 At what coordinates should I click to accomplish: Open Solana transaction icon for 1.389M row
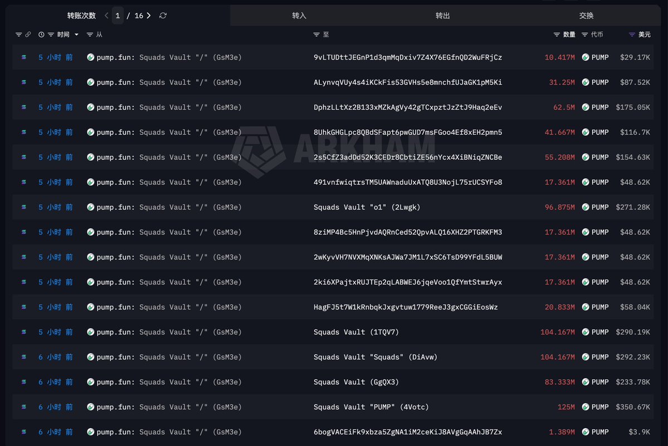coord(24,432)
